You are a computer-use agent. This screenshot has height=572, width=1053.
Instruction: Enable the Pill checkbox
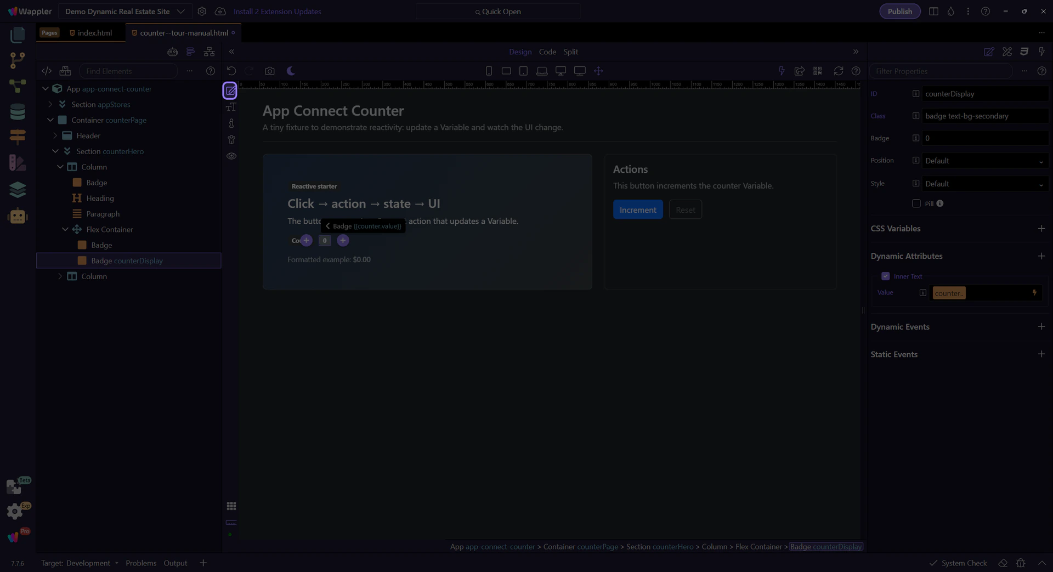click(x=916, y=203)
